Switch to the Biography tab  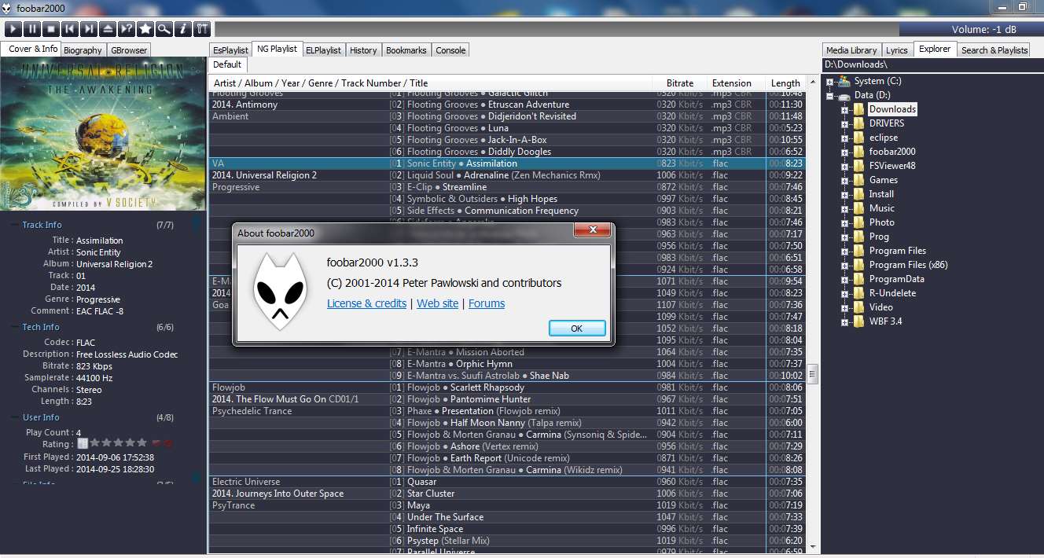[83, 50]
